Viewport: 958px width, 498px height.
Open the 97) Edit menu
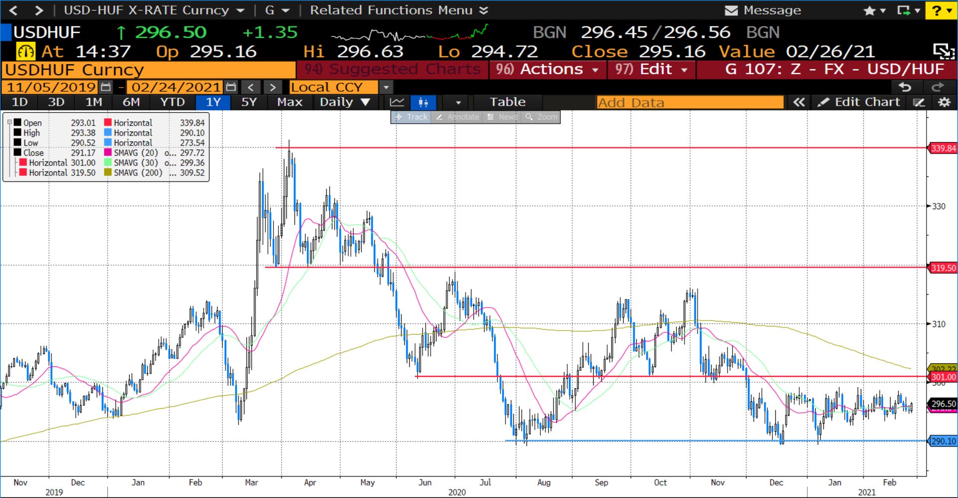652,69
